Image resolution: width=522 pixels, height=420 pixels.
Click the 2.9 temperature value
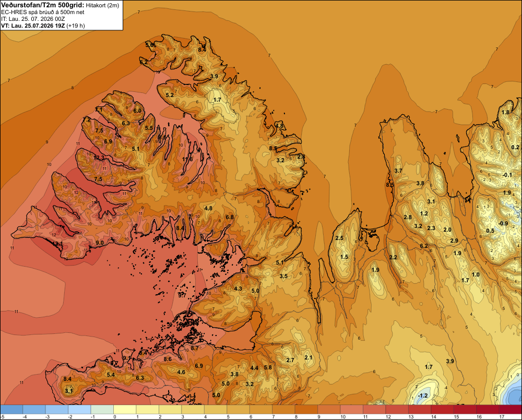(454, 241)
